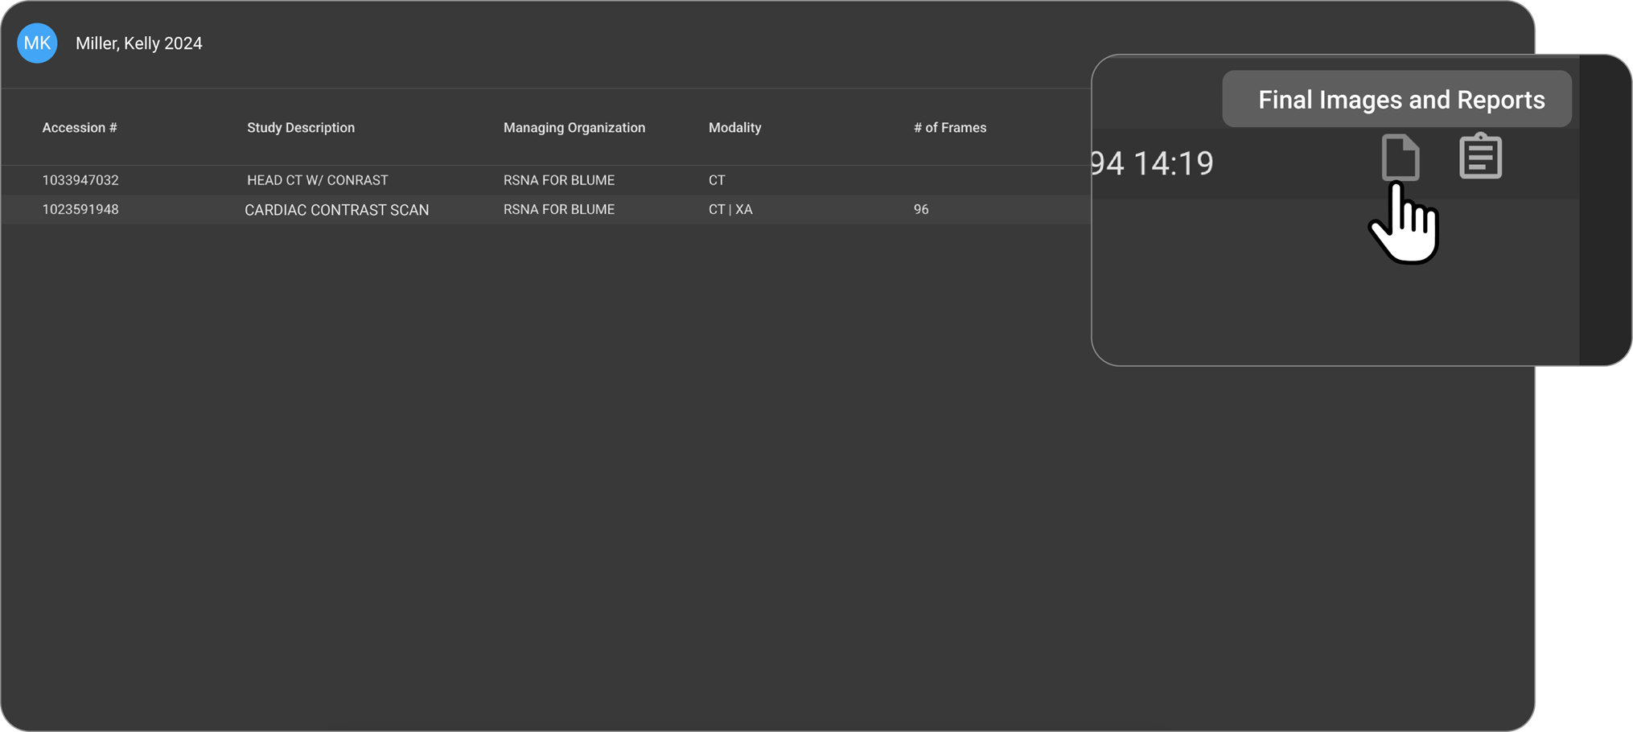This screenshot has height=732, width=1633.
Task: Sort by Modality column header
Action: coord(734,128)
